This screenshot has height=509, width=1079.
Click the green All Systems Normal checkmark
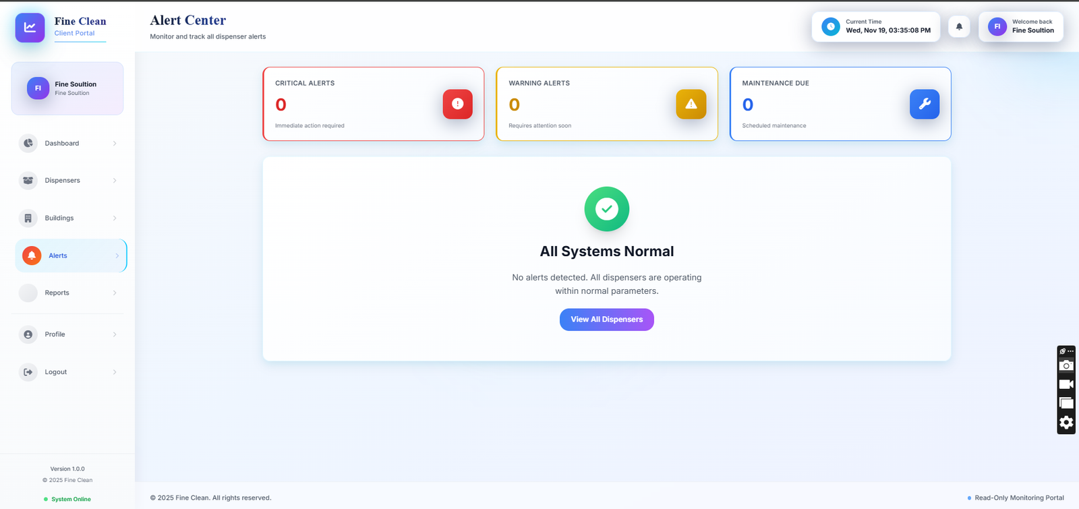[x=606, y=209]
